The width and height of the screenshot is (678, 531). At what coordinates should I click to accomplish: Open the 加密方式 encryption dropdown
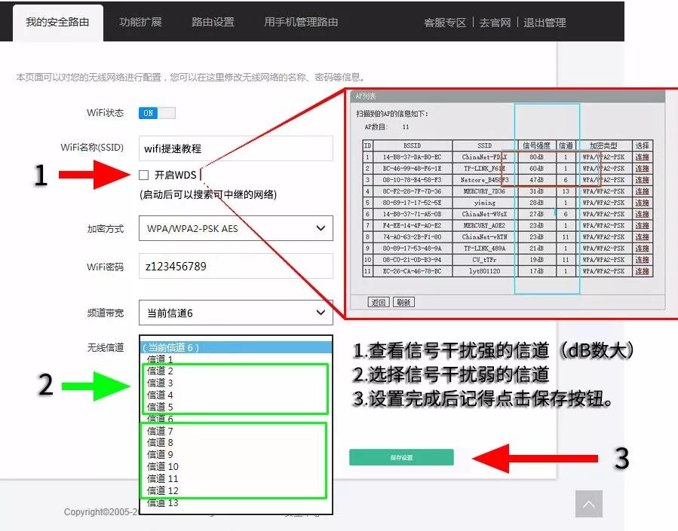(235, 228)
